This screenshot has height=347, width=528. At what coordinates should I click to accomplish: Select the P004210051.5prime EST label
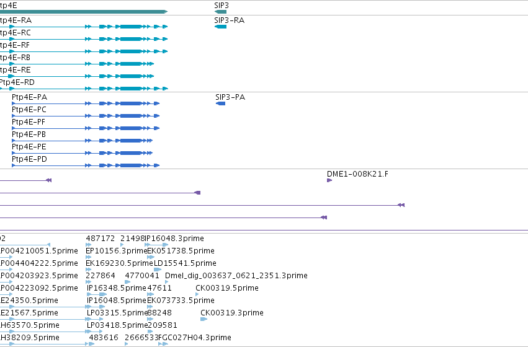(38, 251)
